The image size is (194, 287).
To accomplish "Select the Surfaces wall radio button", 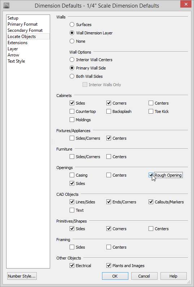I will [72, 25].
